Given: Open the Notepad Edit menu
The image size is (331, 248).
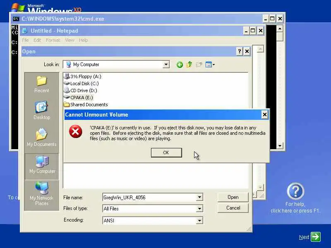Looking at the screenshot, I should pos(37,40).
